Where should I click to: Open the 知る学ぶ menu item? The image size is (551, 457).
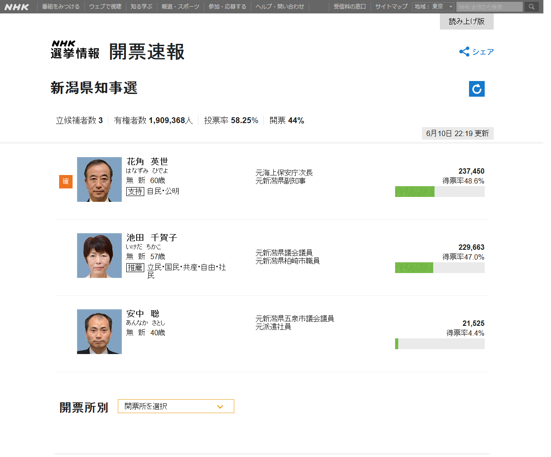142,7
